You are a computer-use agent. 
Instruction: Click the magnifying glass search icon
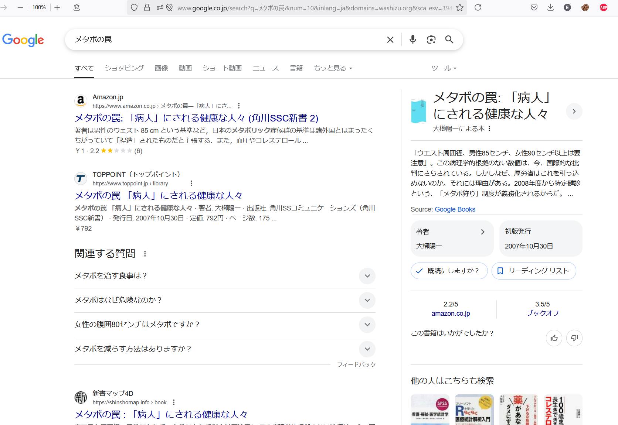coord(449,40)
